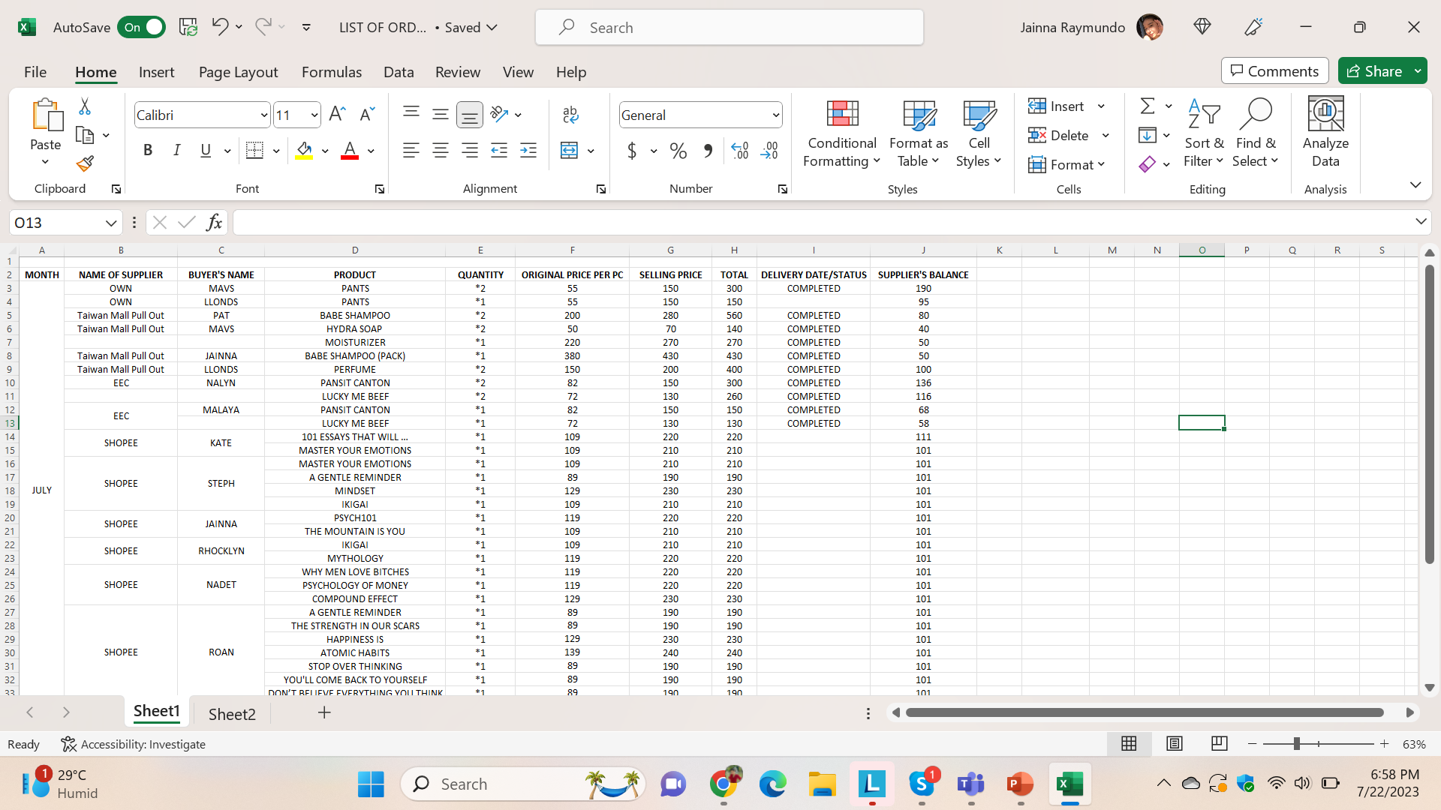Click the Fill down icon
The image size is (1441, 810).
pos(1148,135)
